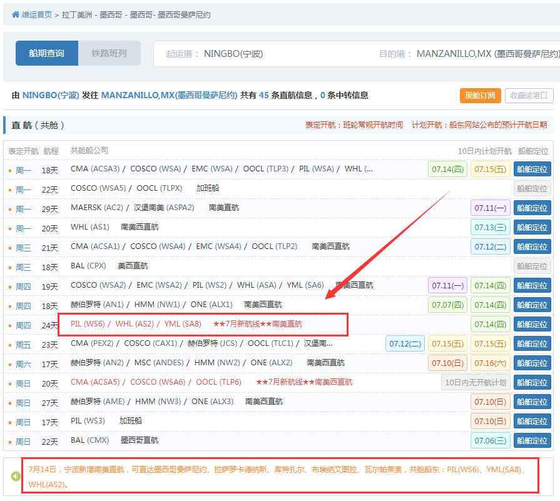Viewport: 560px width, 501px height.
Task: Select the 07.16(六) date badge
Action: coord(490,363)
